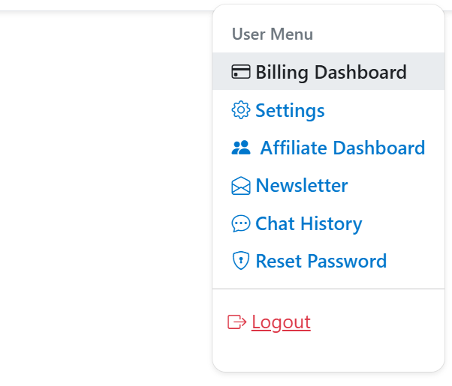Image resolution: width=452 pixels, height=386 pixels.
Task: Open Settings from the user menu
Action: tap(290, 110)
